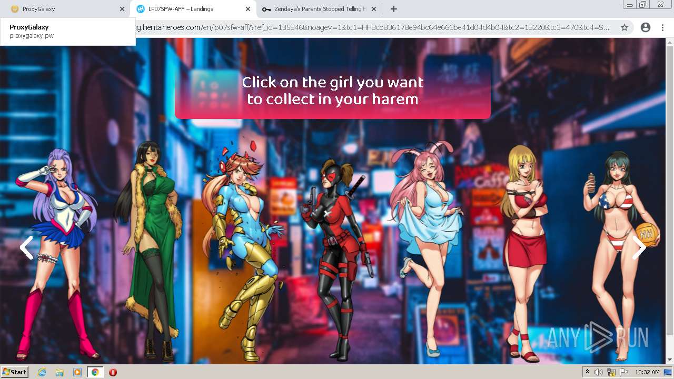Open the Windows Start menu
Image resolution: width=674 pixels, height=379 pixels.
[x=14, y=372]
